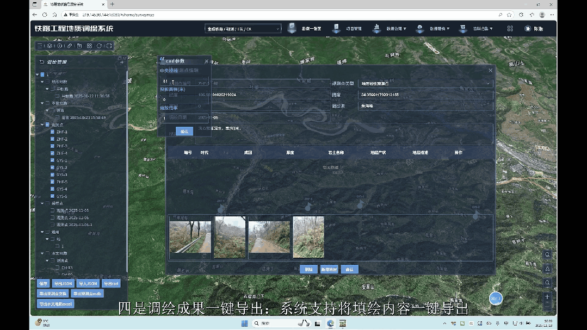Uncheck the GYS-4 checkbox
587x330 pixels.
pyautogui.click(x=52, y=189)
